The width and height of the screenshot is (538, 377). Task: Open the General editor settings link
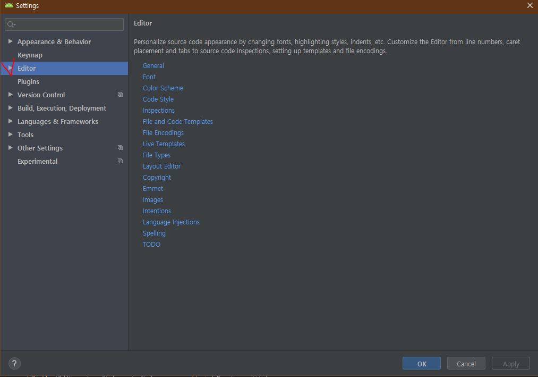click(x=153, y=65)
